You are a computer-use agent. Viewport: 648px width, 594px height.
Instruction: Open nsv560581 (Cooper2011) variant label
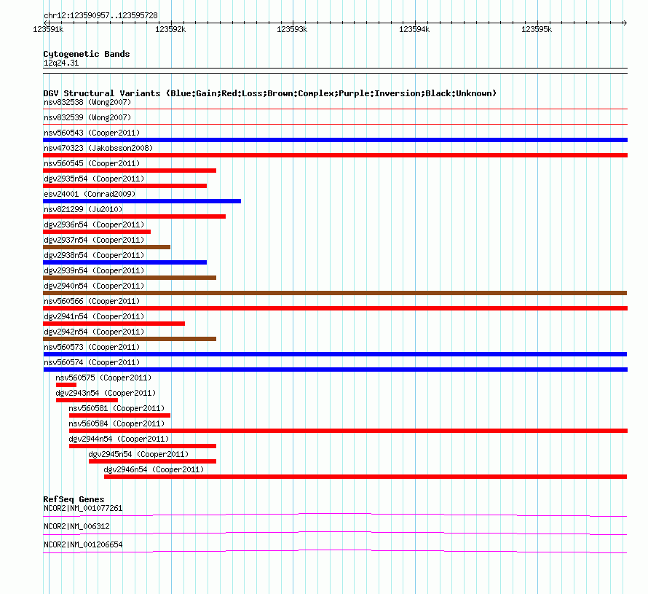[116, 408]
